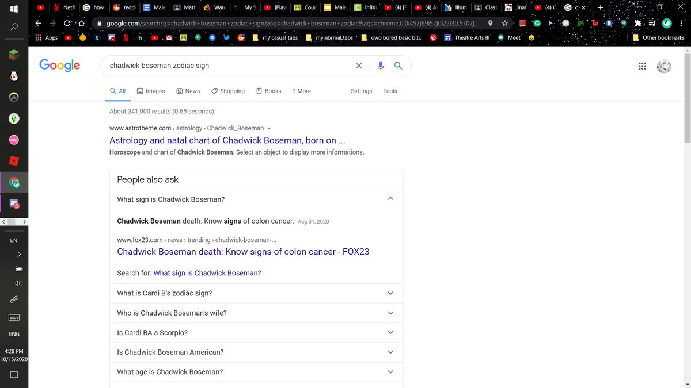Open the Windows notification center
The height and width of the screenshot is (388, 691).
14,375
